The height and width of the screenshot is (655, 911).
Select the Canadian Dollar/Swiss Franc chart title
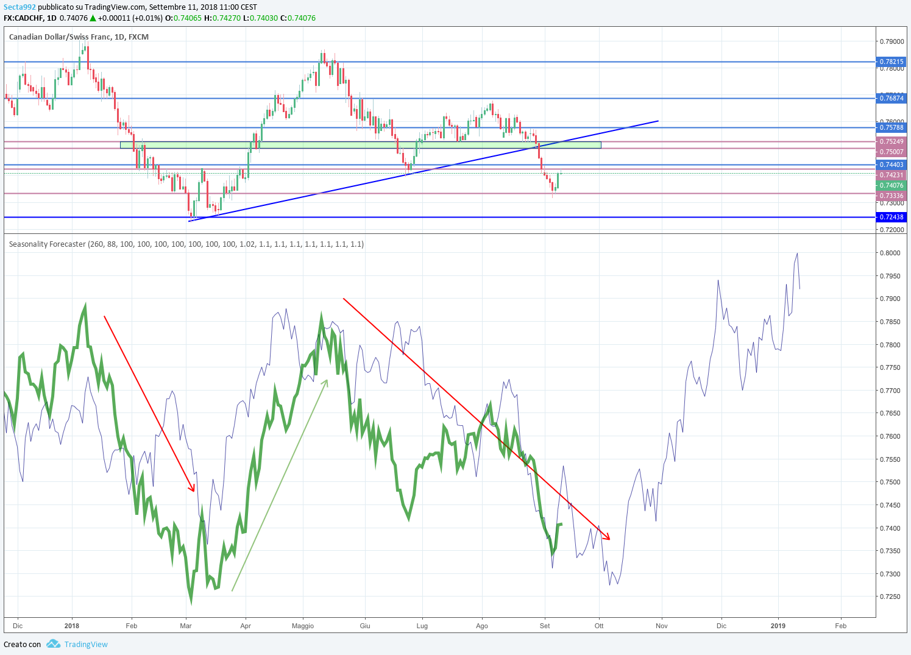tap(79, 37)
